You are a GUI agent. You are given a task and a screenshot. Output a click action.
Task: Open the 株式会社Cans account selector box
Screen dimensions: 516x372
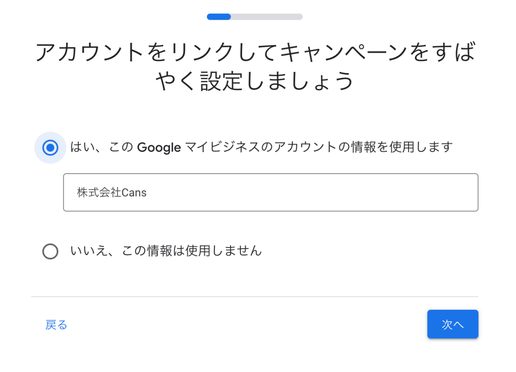270,192
